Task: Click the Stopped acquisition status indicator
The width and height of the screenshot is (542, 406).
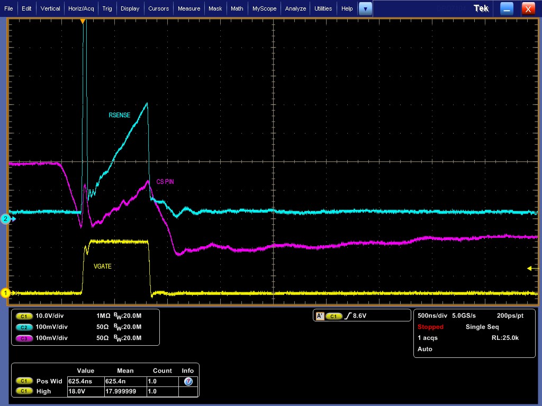Action: 430,327
